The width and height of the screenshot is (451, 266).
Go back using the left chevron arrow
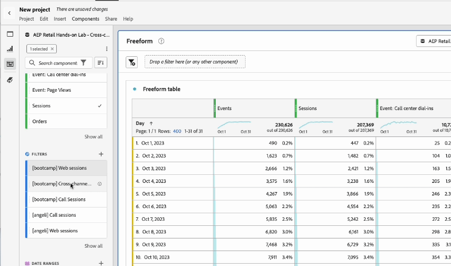(x=9, y=13)
